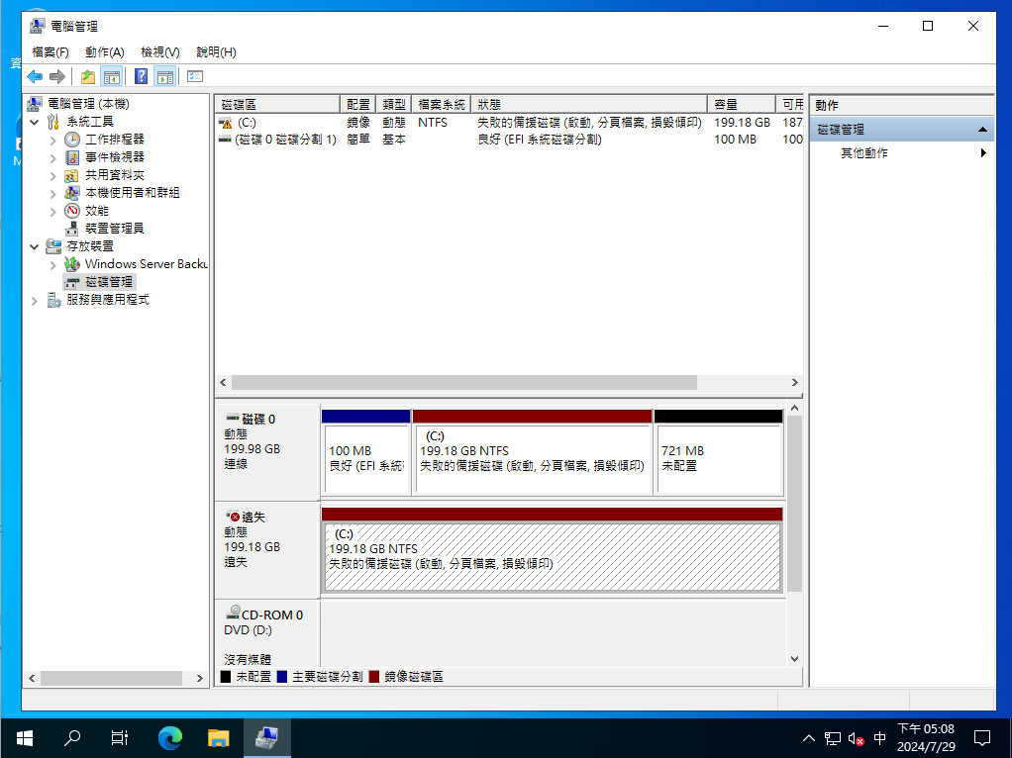
Task: Select 工作排程器 in the tree
Action: [114, 140]
